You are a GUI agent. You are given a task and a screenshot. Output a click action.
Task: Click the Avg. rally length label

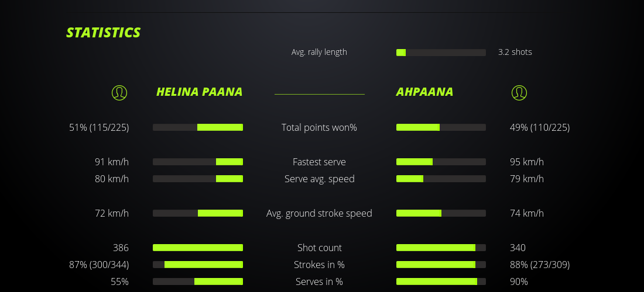tap(319, 52)
